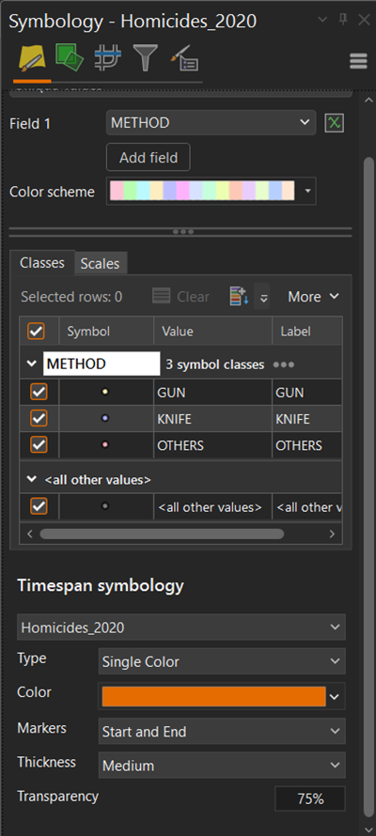
Task: Open the Homicides_2020 timespan layer dropdown
Action: click(181, 627)
